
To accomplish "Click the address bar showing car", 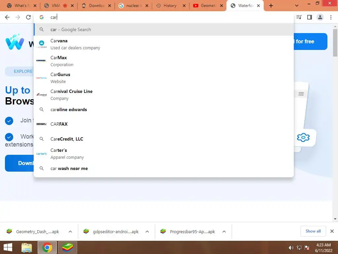I will (x=164, y=17).
